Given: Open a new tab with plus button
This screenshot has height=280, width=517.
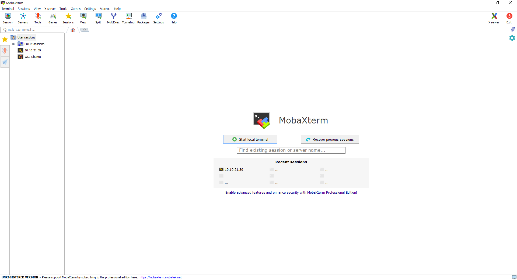Looking at the screenshot, I should click(84, 30).
